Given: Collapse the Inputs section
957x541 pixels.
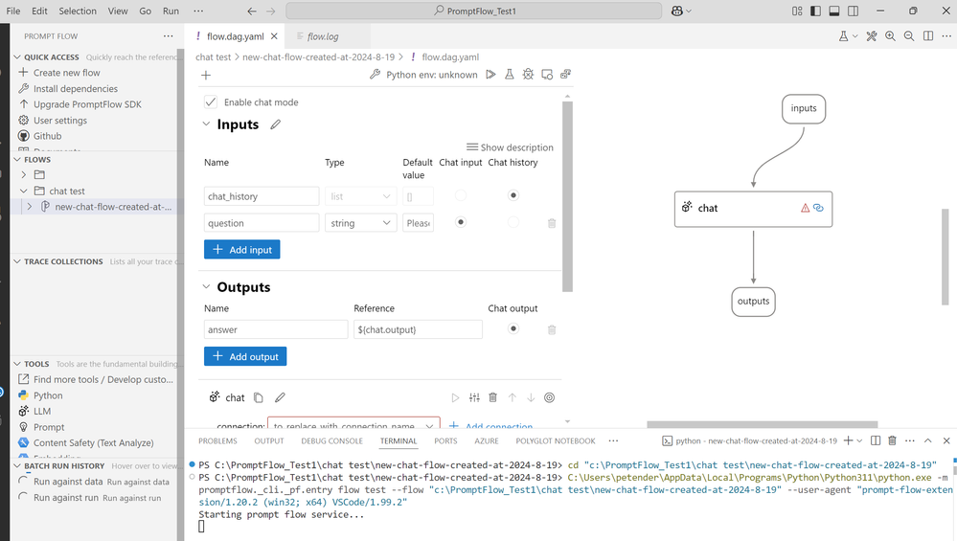Looking at the screenshot, I should tap(206, 124).
